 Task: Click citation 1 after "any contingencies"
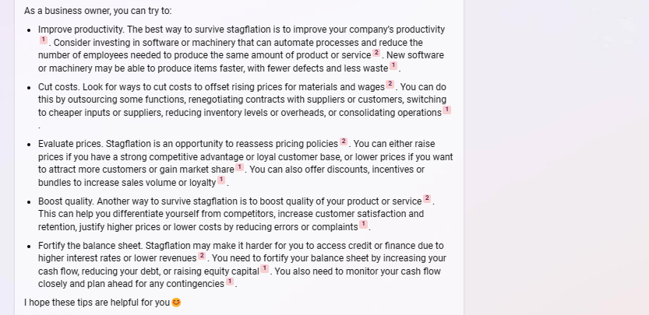[230, 282]
